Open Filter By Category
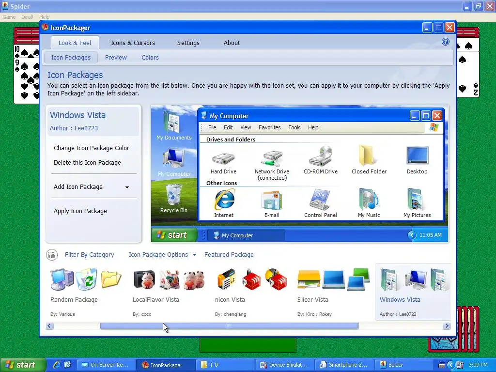 89,255
